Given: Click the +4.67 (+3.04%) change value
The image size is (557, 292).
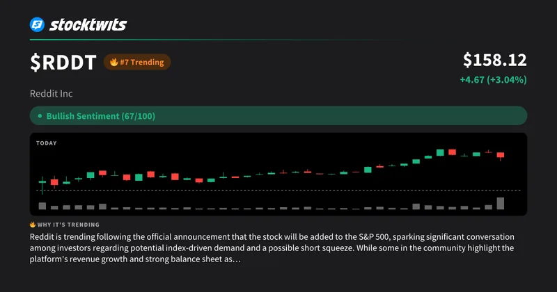Looking at the screenshot, I should tap(494, 80).
